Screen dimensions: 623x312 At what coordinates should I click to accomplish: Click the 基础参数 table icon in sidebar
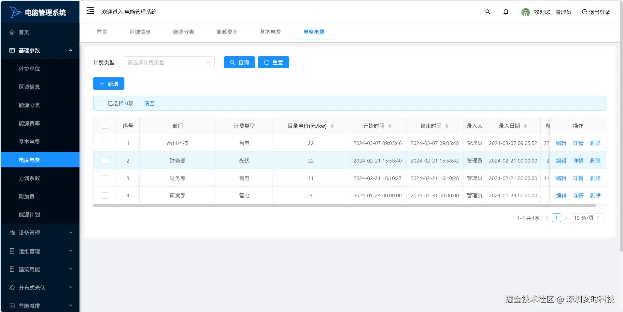[x=12, y=50]
